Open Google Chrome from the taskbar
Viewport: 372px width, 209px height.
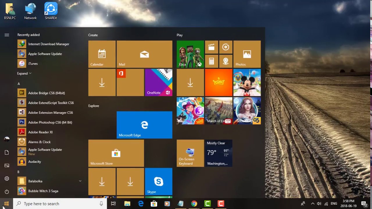tap(194, 204)
